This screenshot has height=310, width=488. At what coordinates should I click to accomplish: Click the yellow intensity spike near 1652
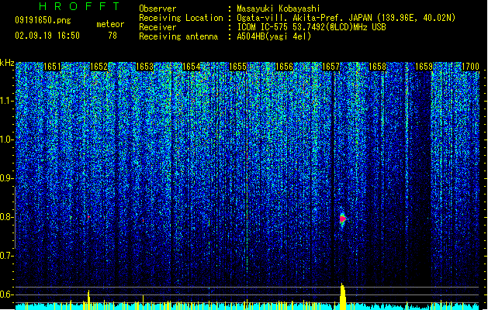point(88,298)
